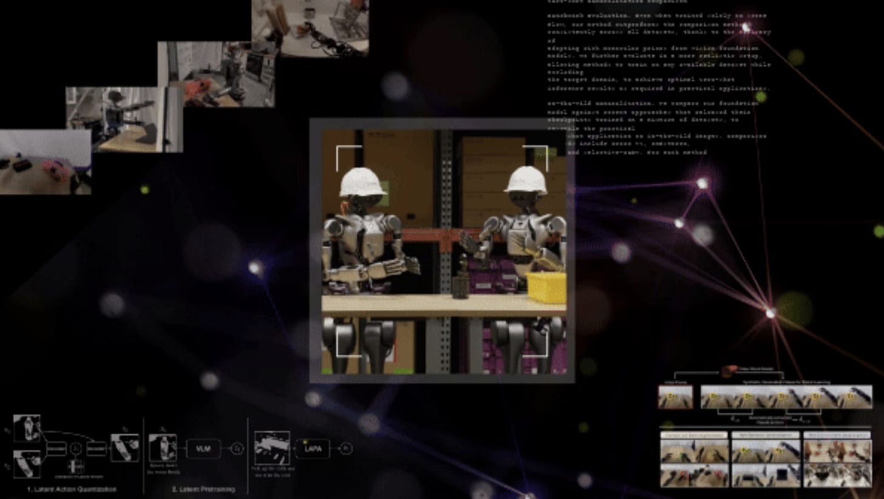
Task: Click the synthetic generated video frames strip
Action: [x=786, y=397]
